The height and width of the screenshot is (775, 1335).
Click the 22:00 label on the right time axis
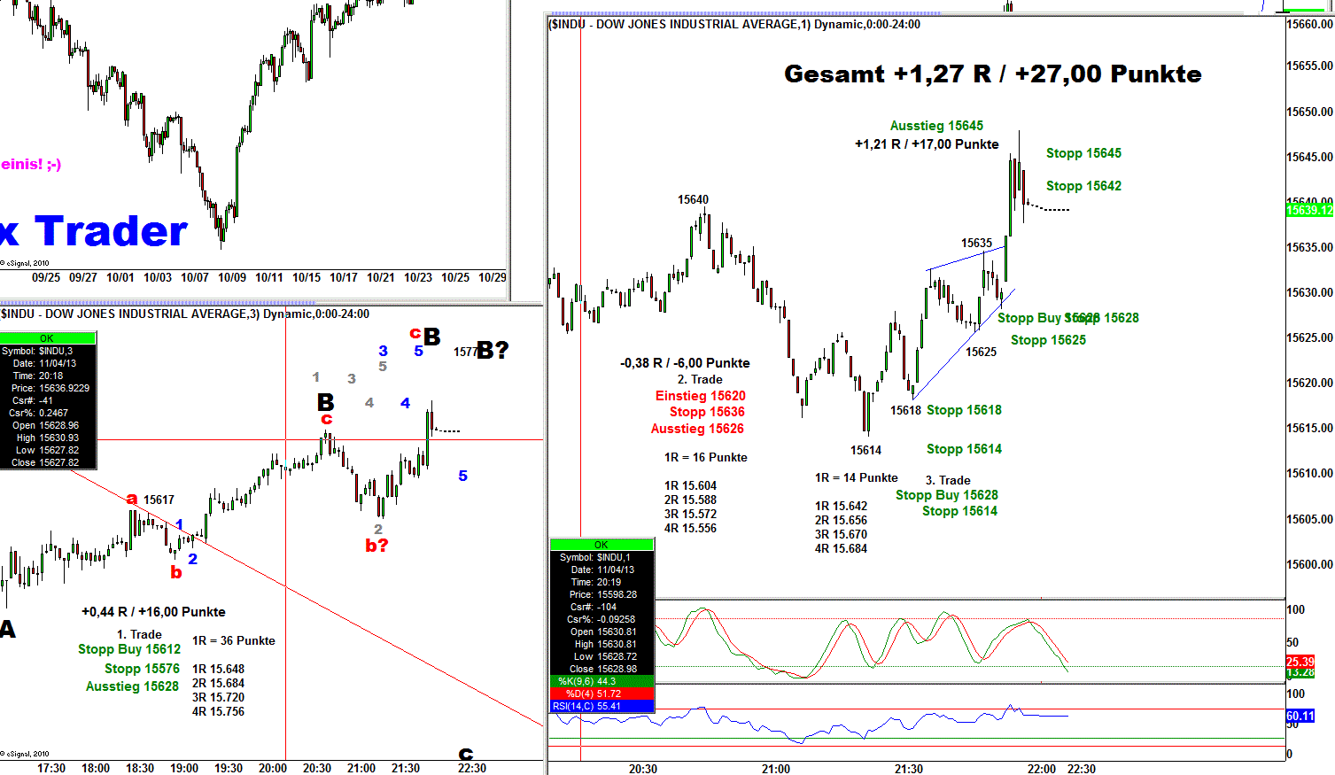coord(1042,768)
